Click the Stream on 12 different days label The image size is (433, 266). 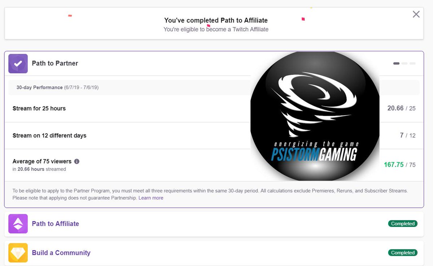tap(49, 136)
